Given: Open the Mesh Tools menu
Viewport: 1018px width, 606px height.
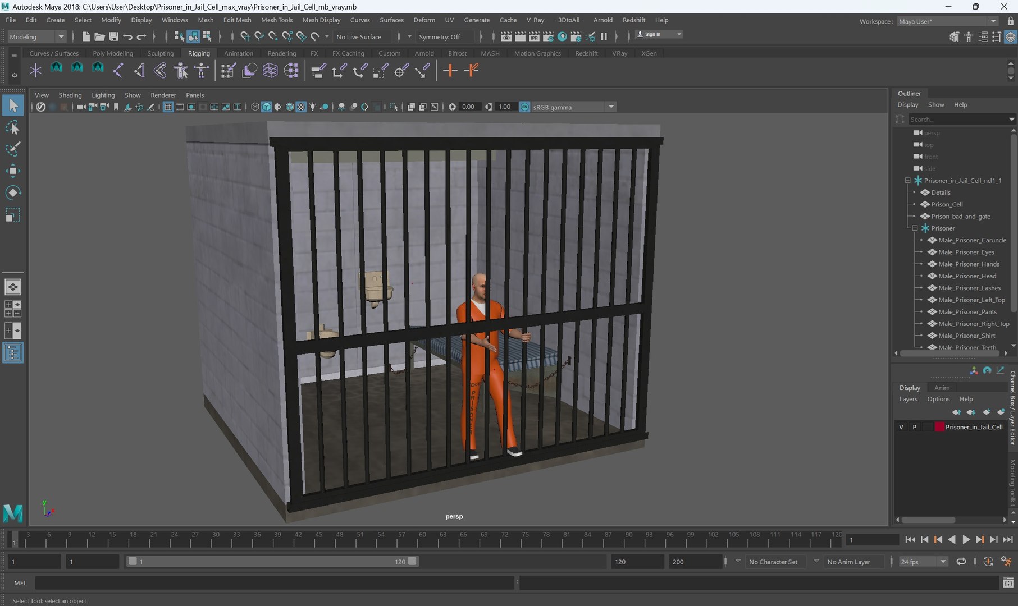Looking at the screenshot, I should coord(277,20).
